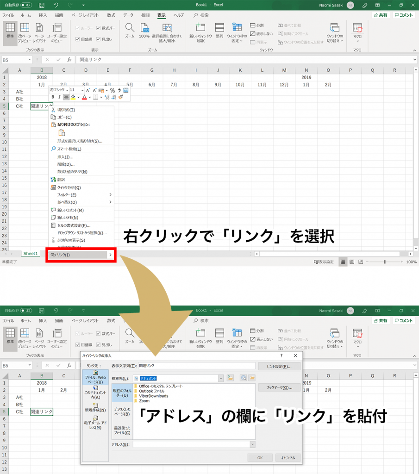Choose 新規作成(N) in the link-to pane
This screenshot has width=419, height=474.
click(x=95, y=407)
